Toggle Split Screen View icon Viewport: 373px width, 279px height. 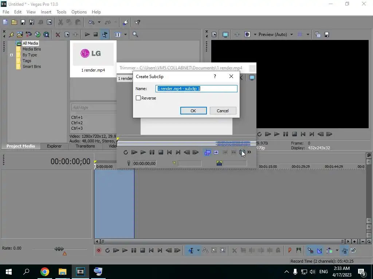pyautogui.click(x=247, y=35)
